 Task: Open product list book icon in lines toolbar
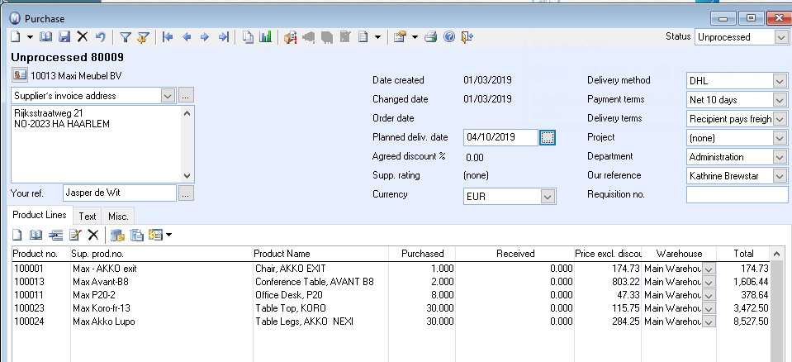pyautogui.click(x=36, y=235)
